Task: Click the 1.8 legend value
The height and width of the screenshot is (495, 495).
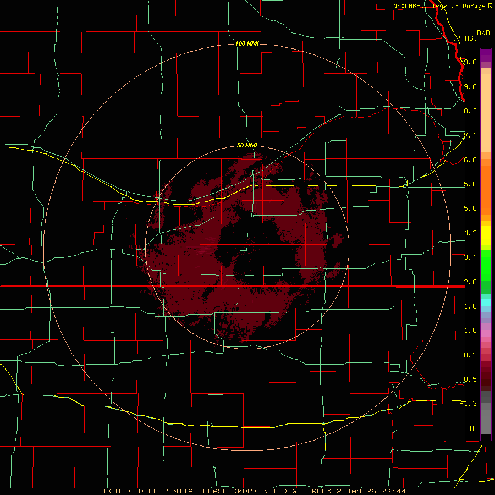Action: pos(470,306)
